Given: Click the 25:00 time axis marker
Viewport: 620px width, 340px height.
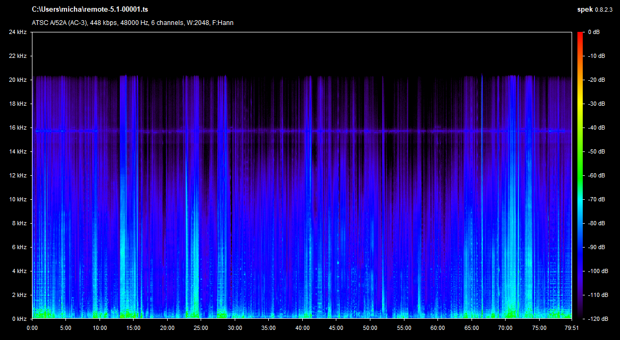Looking at the screenshot, I should pyautogui.click(x=201, y=328).
